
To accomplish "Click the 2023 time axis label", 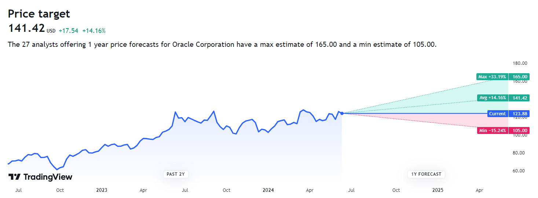I will click(102, 190).
